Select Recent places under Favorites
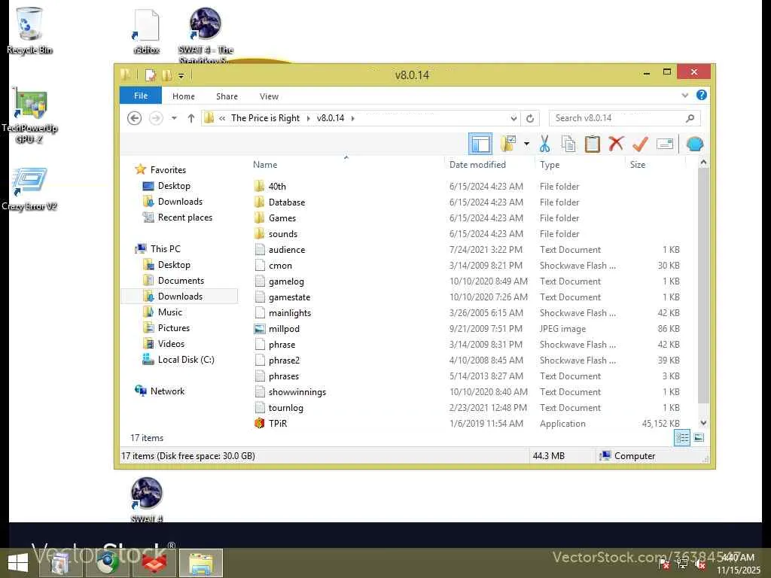This screenshot has height=578, width=771. (185, 218)
